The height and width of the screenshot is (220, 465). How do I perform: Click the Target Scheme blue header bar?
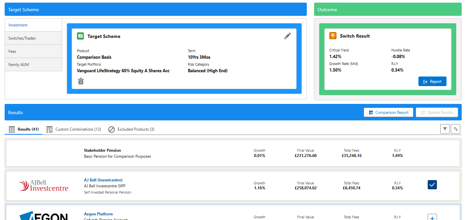coord(156,10)
